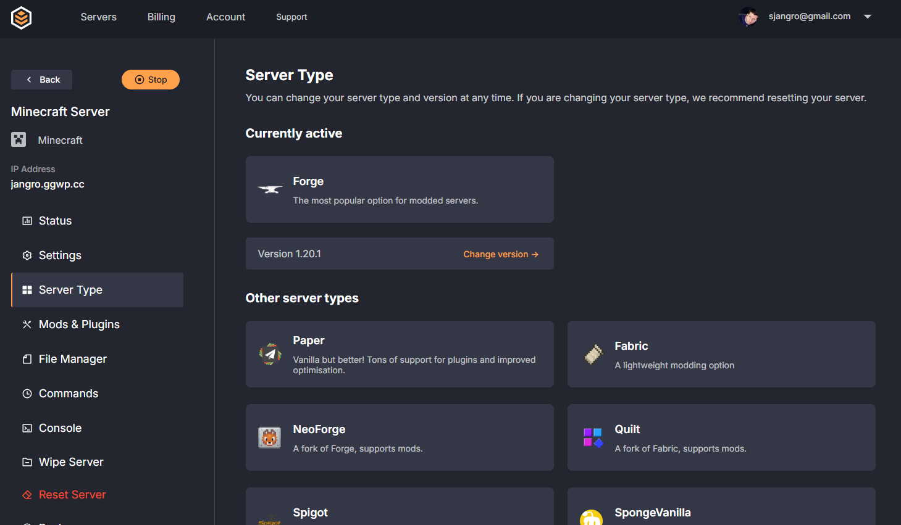
Task: Click the Change version link
Action: (x=500, y=254)
